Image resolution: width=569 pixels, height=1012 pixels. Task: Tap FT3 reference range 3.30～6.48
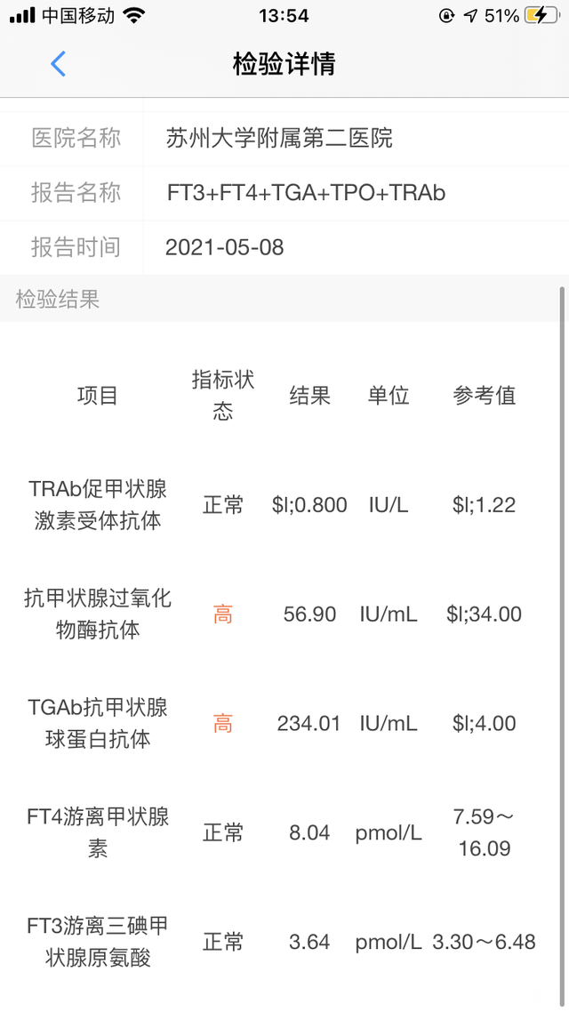(485, 942)
